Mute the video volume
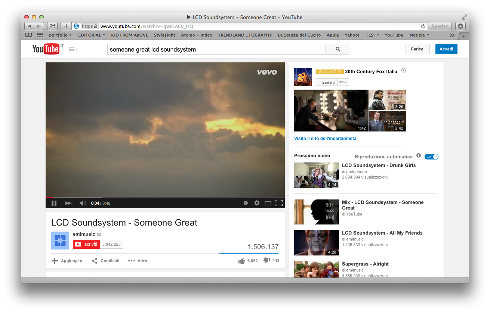The image size is (490, 313). [83, 203]
